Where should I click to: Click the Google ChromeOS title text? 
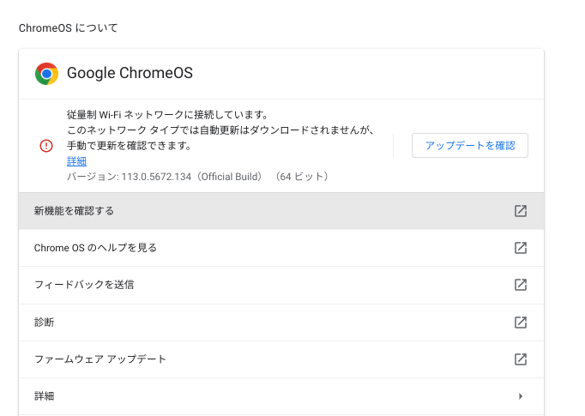[x=130, y=74]
